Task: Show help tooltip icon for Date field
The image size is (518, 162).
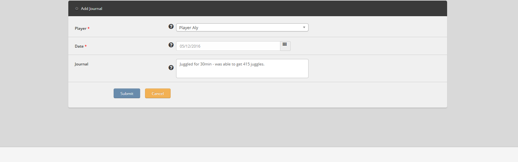Action: click(x=171, y=45)
